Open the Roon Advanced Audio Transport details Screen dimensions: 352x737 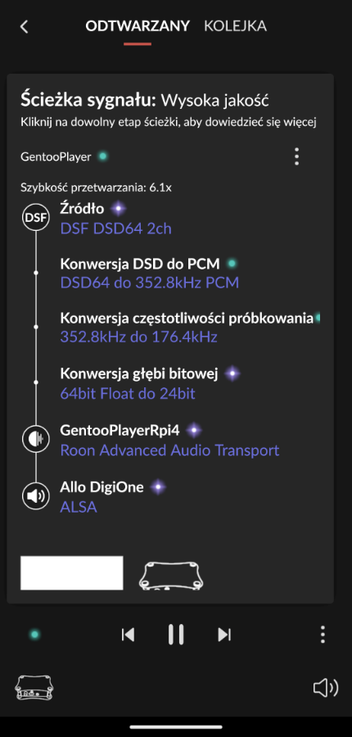169,450
